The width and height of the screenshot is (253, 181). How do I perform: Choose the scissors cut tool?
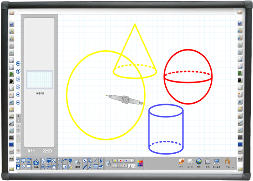tap(60, 167)
